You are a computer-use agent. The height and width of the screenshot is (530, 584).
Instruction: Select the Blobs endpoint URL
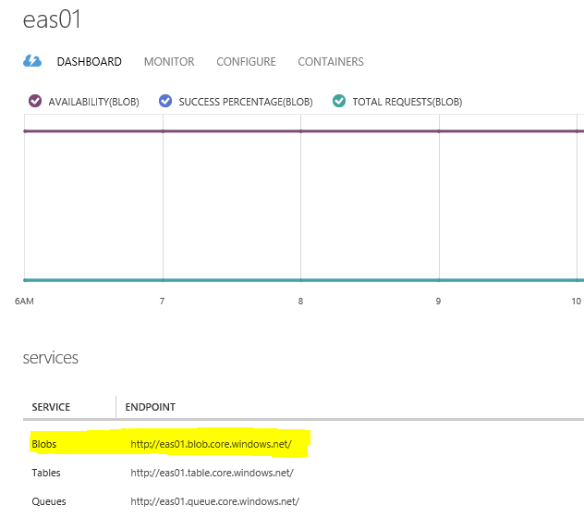click(211, 444)
